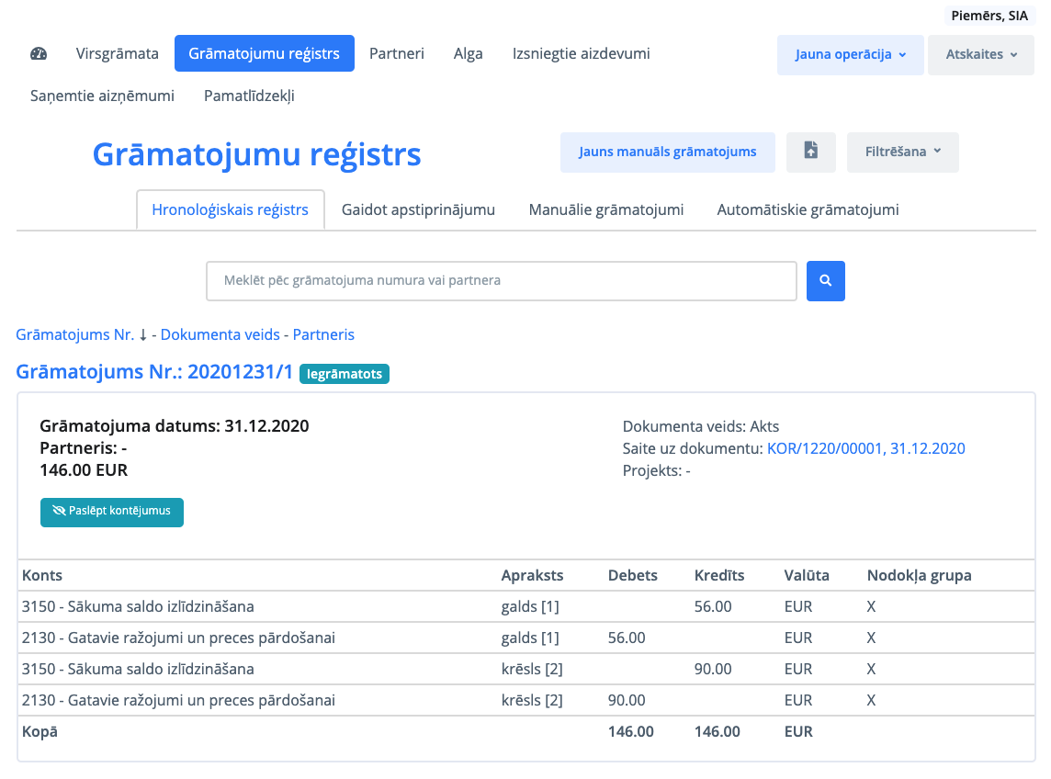The width and height of the screenshot is (1051, 779).
Task: Expand the Filtrēšana dropdown
Action: pyautogui.click(x=902, y=152)
